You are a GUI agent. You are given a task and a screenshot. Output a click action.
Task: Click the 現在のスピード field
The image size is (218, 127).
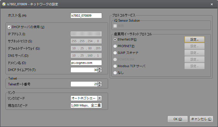point(86,105)
